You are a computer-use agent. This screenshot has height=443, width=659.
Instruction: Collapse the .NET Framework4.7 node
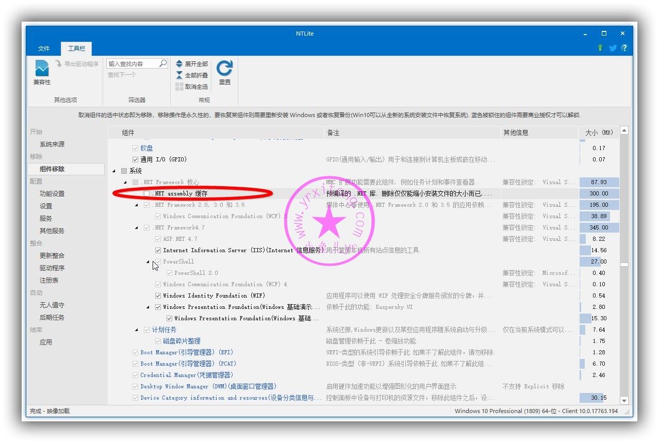pyautogui.click(x=137, y=227)
